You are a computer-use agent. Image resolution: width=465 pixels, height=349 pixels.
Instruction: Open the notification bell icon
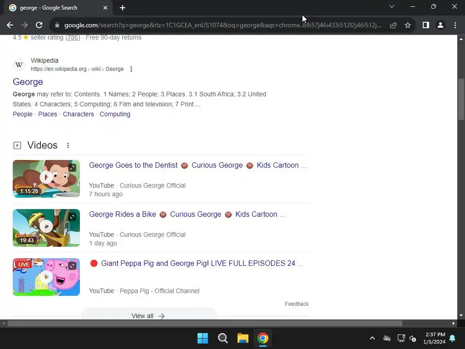453,338
